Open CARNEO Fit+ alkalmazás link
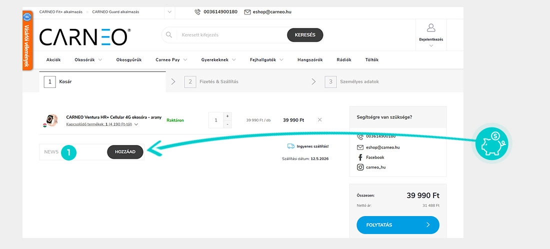 [x=60, y=12]
